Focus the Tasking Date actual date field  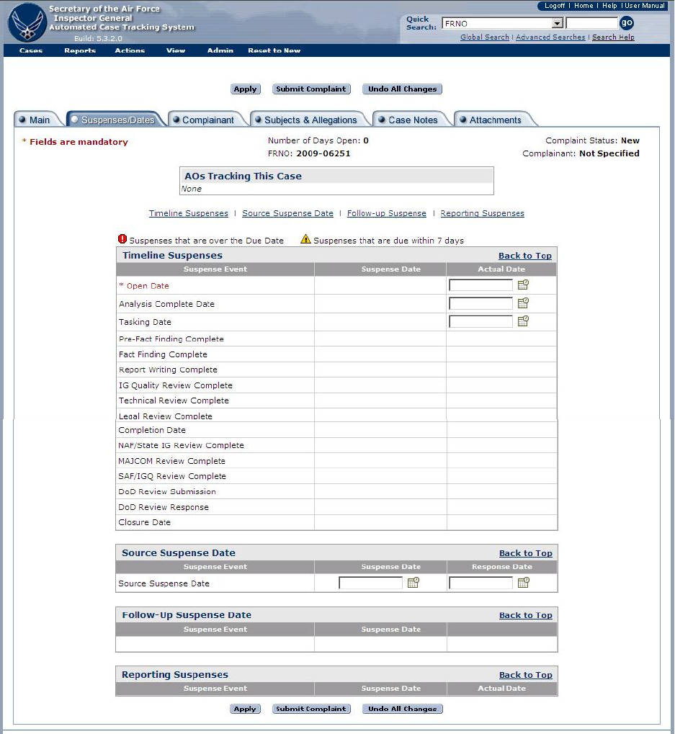480,321
